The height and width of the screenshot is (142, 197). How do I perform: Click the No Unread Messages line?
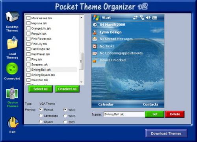click(116, 39)
